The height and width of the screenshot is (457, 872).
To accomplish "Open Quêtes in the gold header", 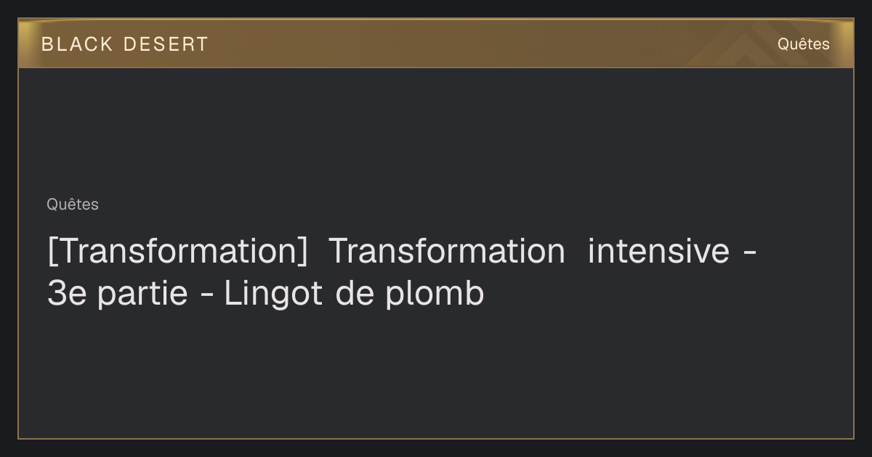I will coord(803,44).
